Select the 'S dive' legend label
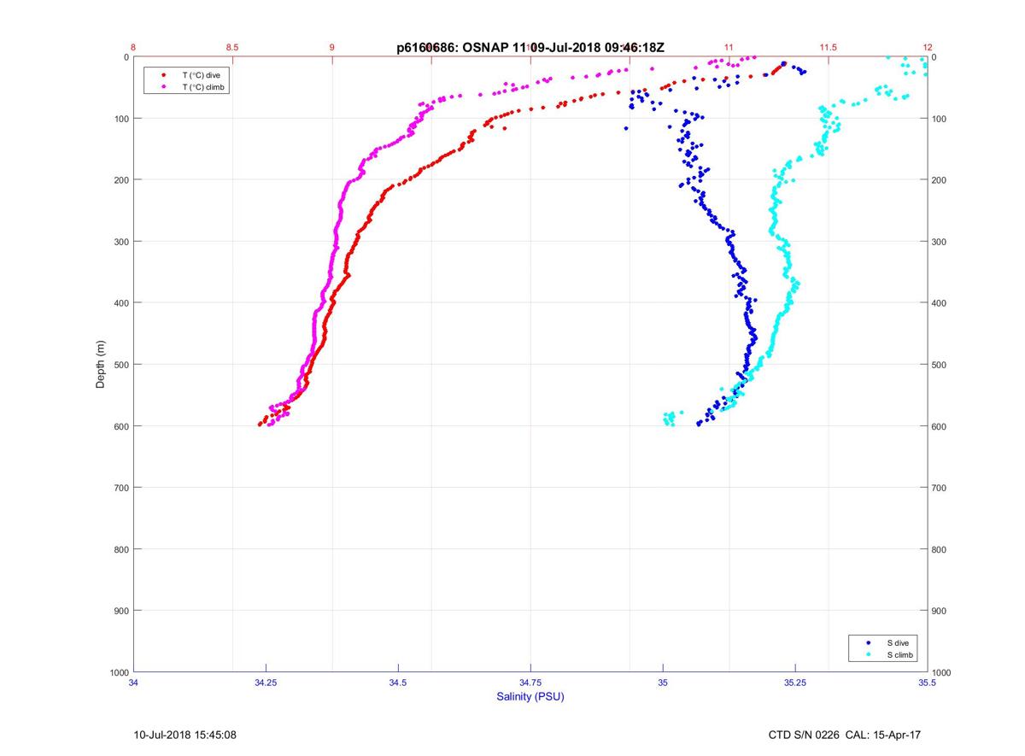The width and height of the screenshot is (1025, 756). [x=898, y=642]
